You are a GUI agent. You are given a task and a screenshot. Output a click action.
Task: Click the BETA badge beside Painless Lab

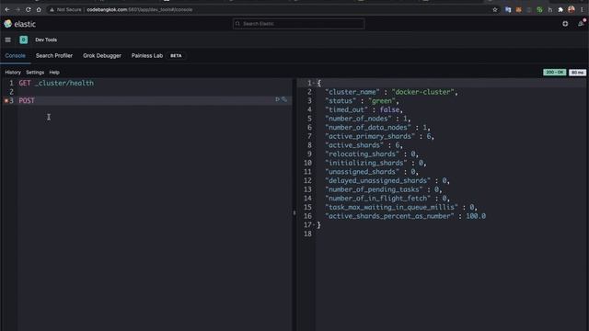tap(176, 55)
